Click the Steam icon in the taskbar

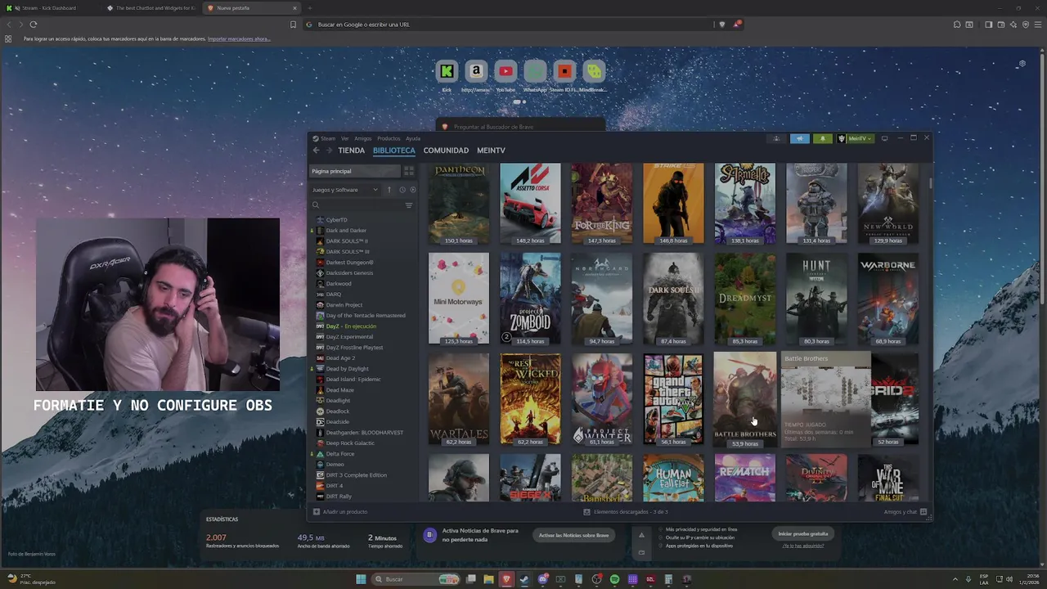524,579
